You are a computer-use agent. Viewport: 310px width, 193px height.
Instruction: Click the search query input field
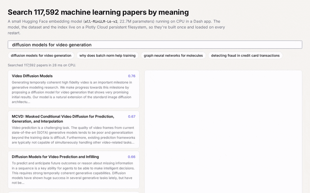155,45
